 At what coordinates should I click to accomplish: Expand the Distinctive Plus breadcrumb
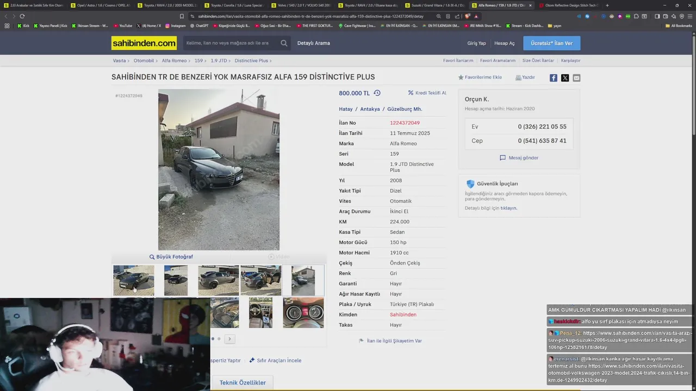pos(253,61)
